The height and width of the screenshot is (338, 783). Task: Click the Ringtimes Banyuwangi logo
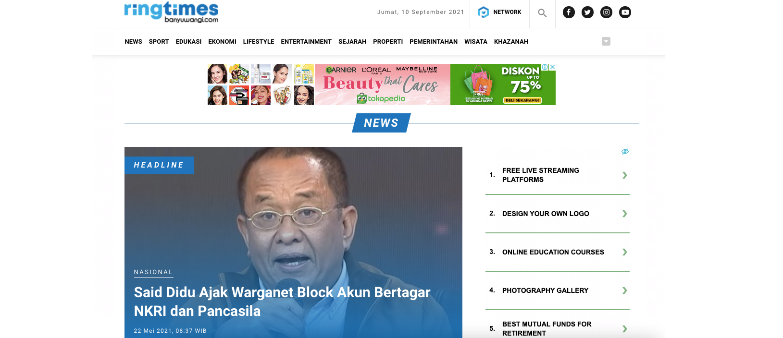click(x=171, y=12)
